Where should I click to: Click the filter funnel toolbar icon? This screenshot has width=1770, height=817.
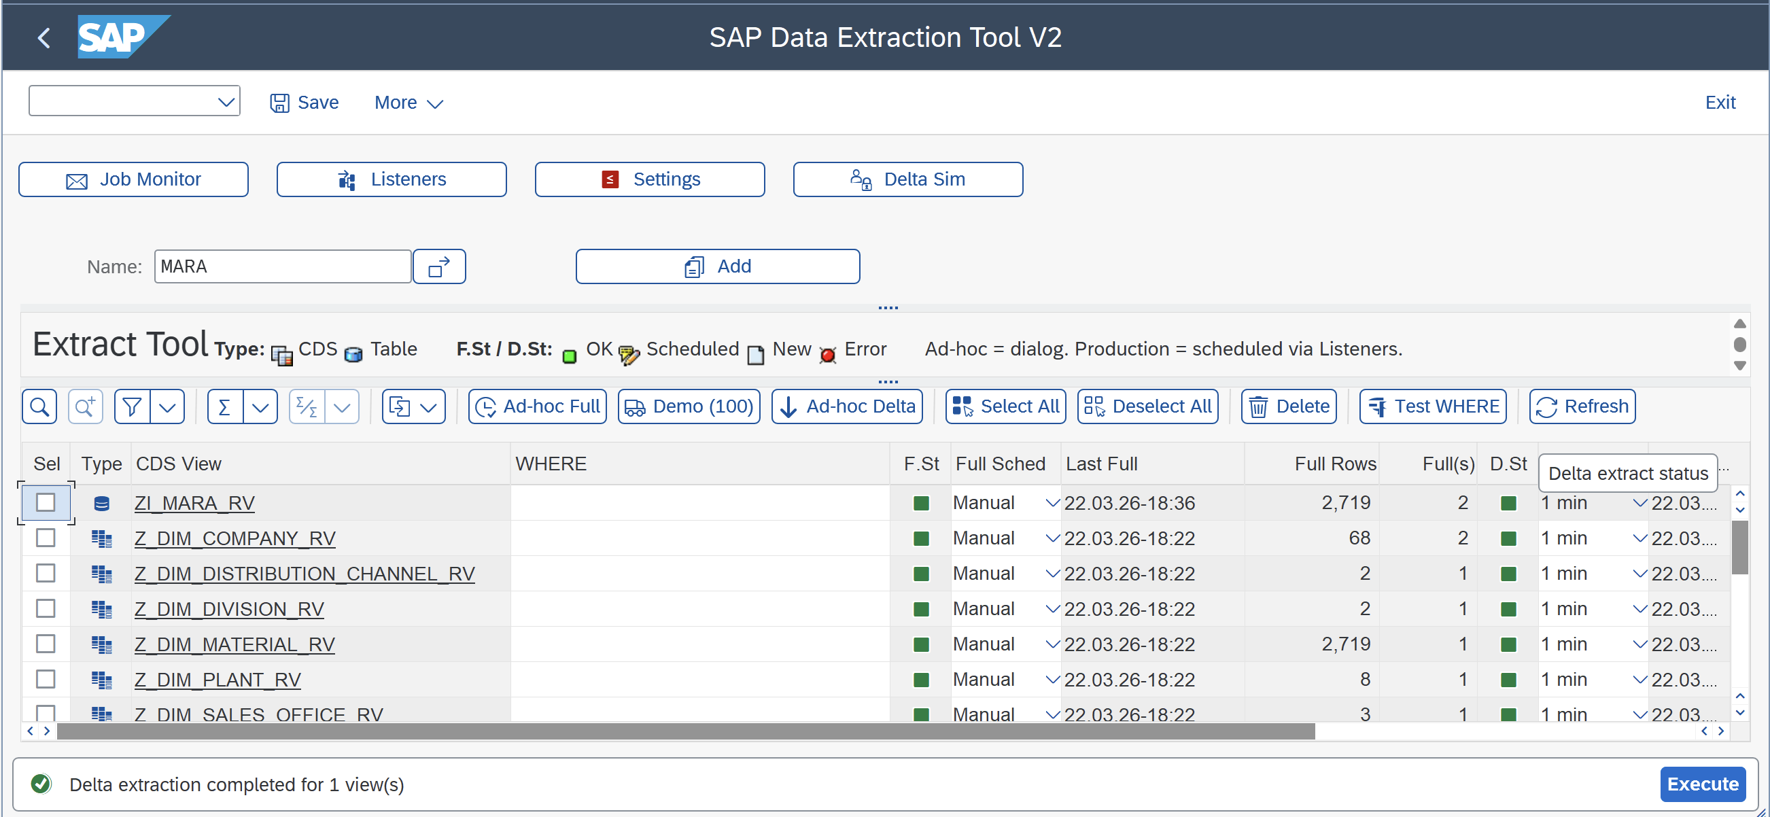tap(133, 406)
